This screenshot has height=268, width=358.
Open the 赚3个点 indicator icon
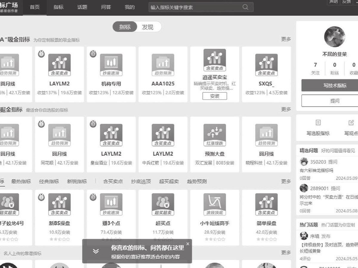tap(111, 205)
